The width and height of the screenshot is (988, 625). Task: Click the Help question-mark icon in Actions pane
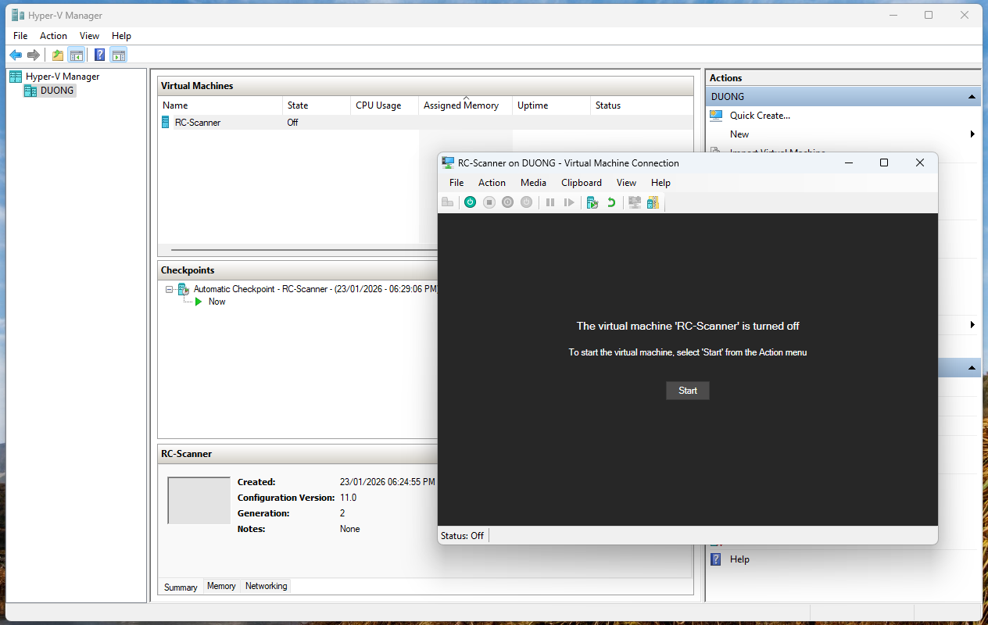coord(716,559)
